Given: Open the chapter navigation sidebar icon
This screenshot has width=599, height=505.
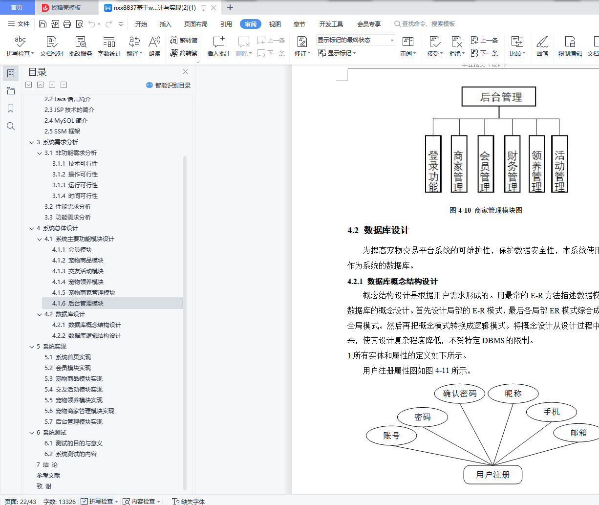Looking at the screenshot, I should click(x=10, y=91).
